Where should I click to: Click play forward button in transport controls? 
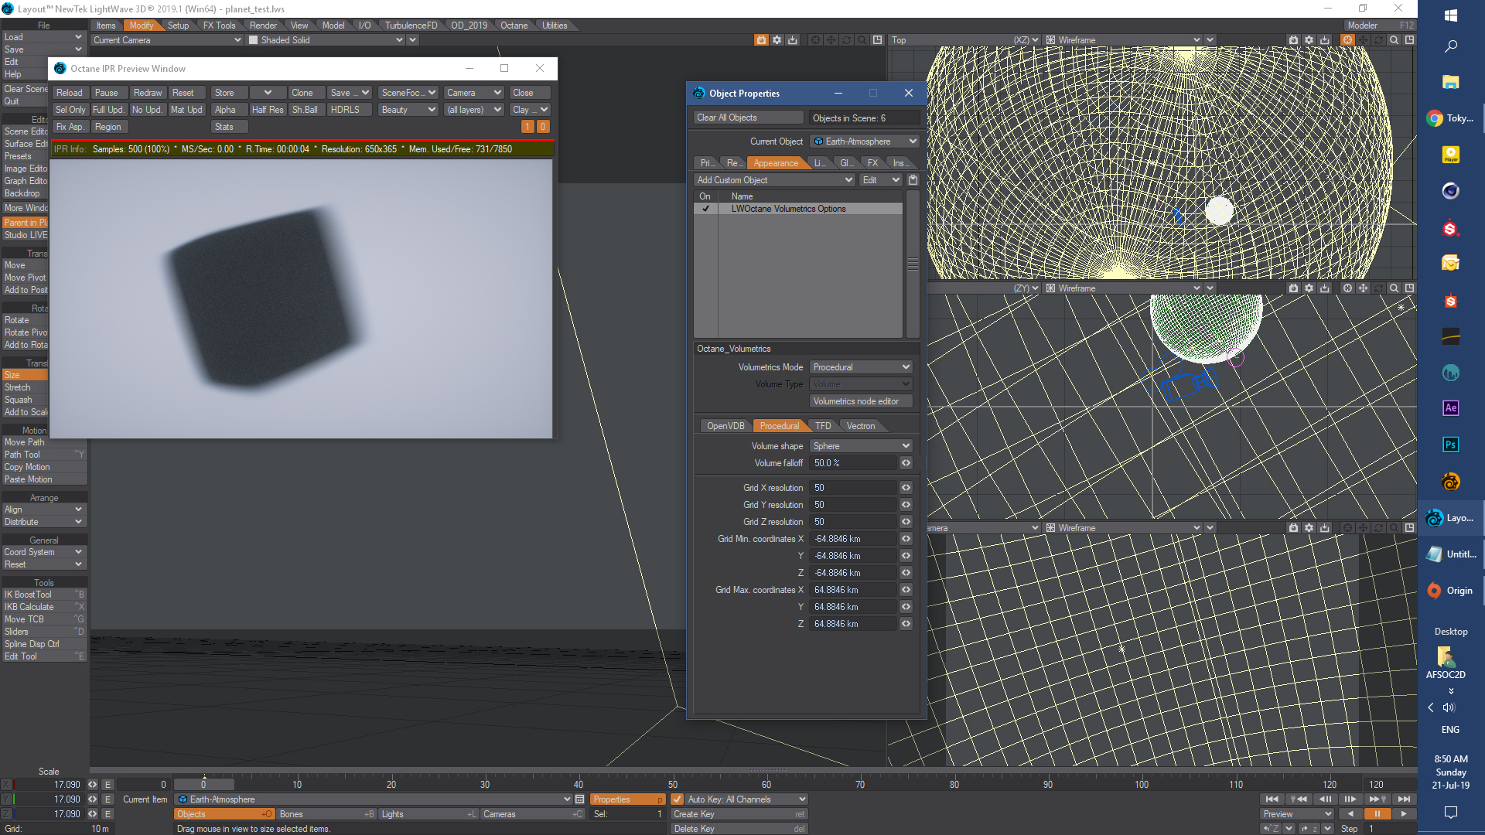[x=1404, y=814]
